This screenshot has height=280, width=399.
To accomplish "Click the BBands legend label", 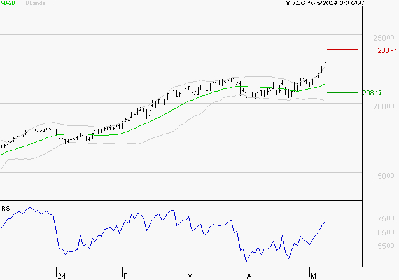I will click(36, 3).
